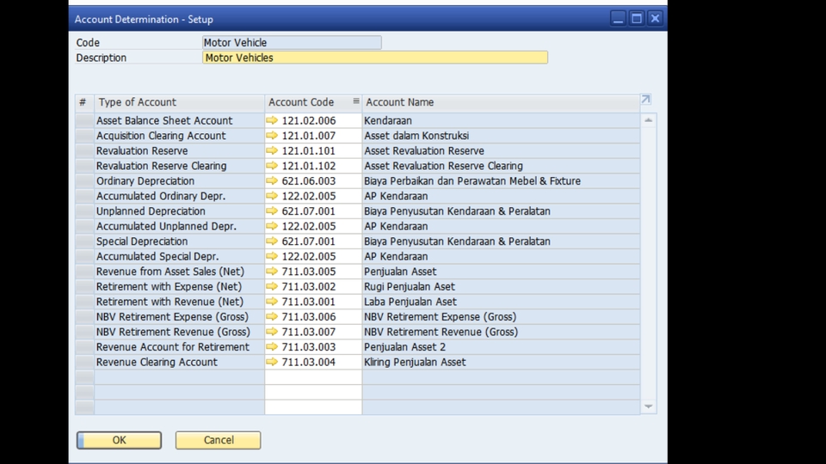Open link arrow for account 711.03.005
This screenshot has width=826, height=464.
[271, 272]
